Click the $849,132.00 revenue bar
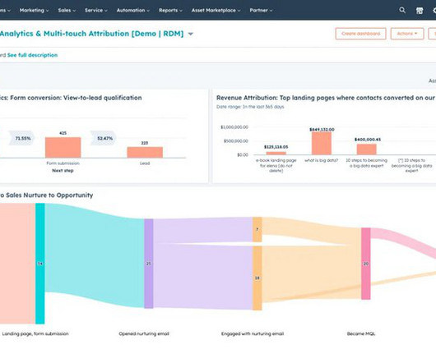Viewport: 436px width, 363px height. pyautogui.click(x=322, y=143)
